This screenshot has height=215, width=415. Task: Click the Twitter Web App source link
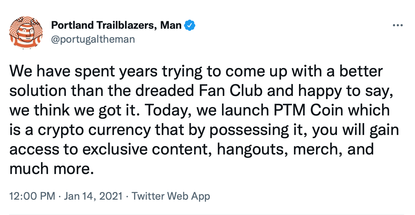click(171, 196)
